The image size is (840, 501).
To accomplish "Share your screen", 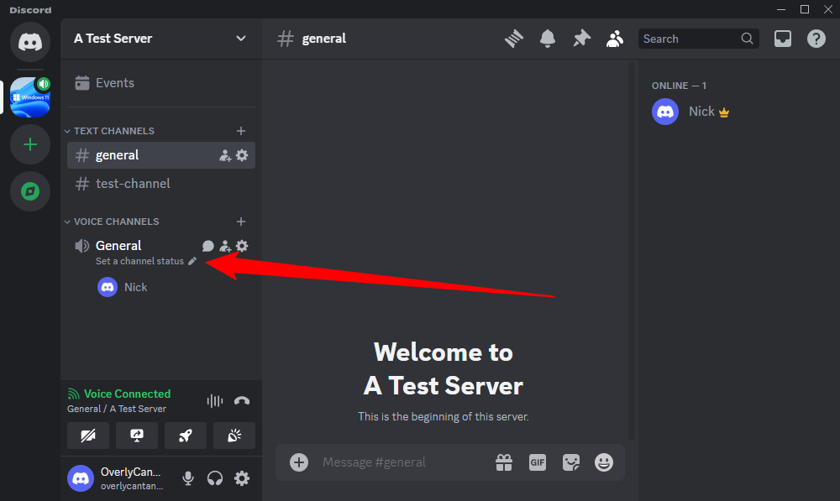I will point(137,436).
